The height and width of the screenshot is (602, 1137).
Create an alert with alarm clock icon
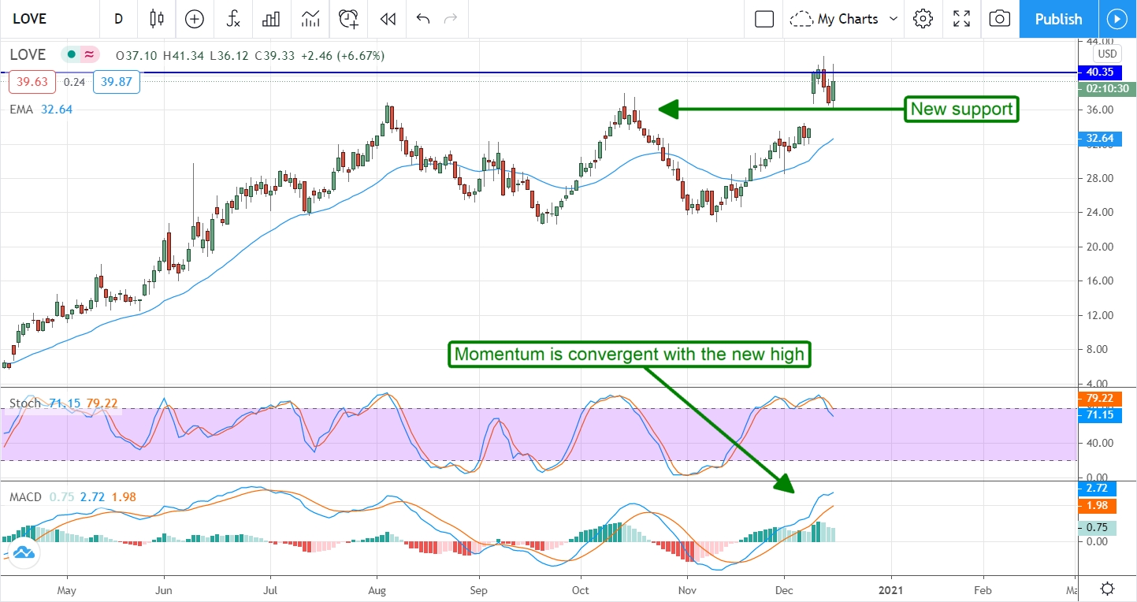(348, 19)
